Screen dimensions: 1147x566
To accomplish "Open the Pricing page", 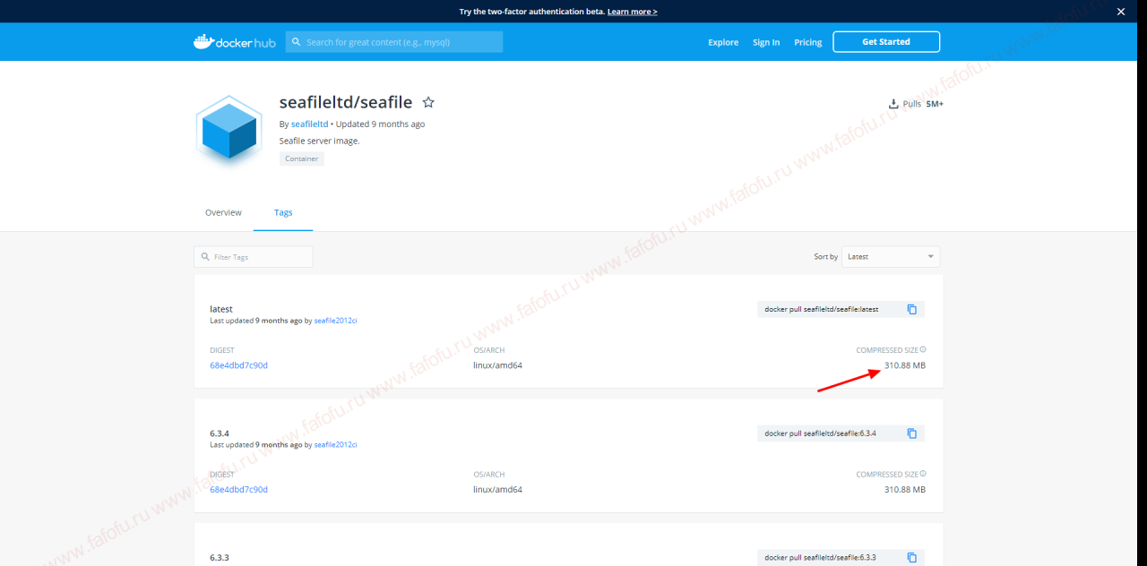I will coord(807,42).
